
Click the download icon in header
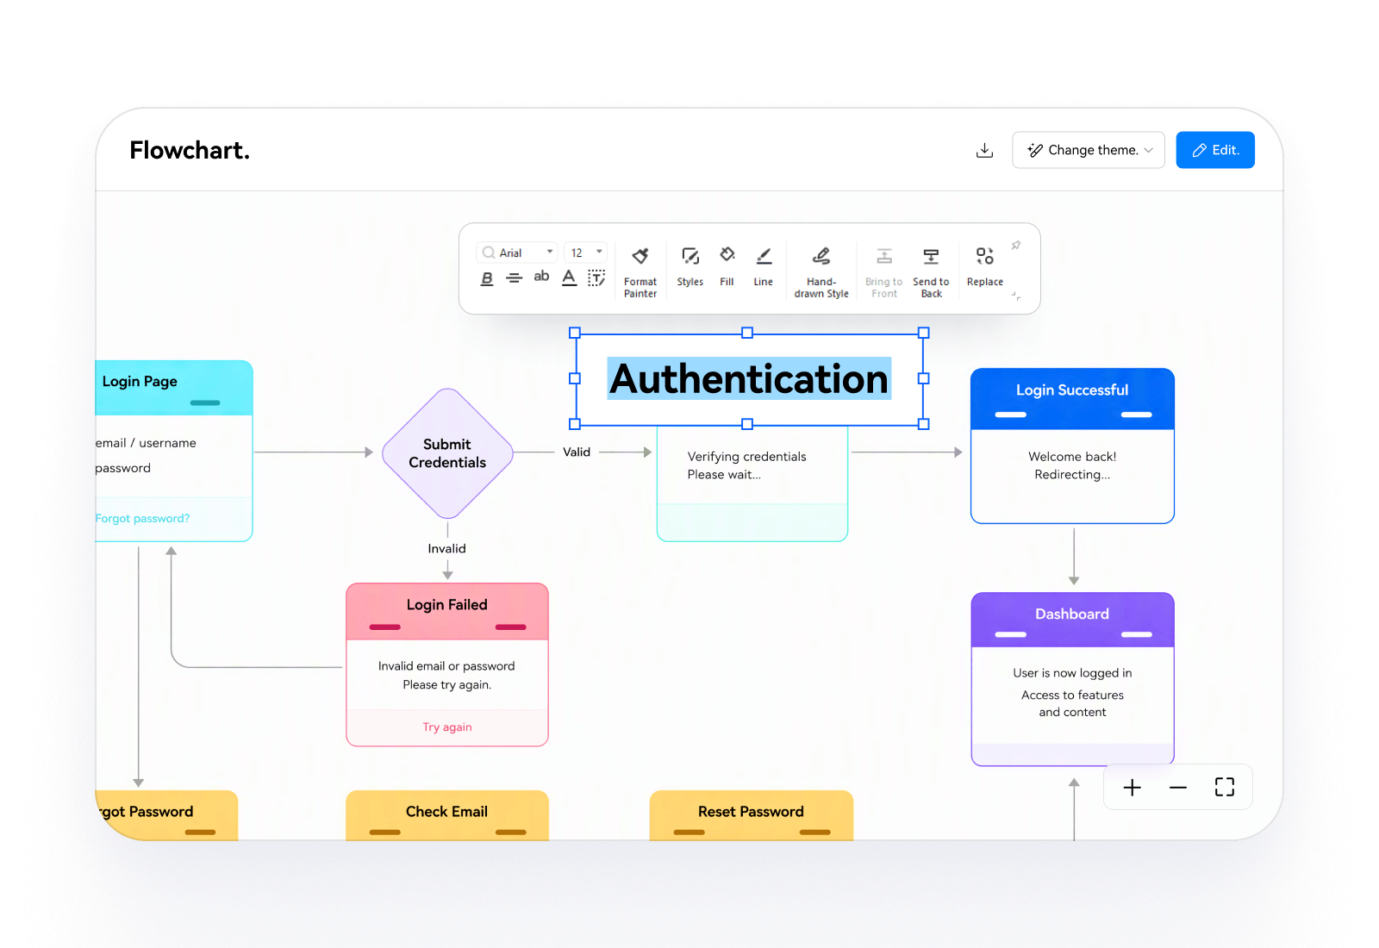984,150
